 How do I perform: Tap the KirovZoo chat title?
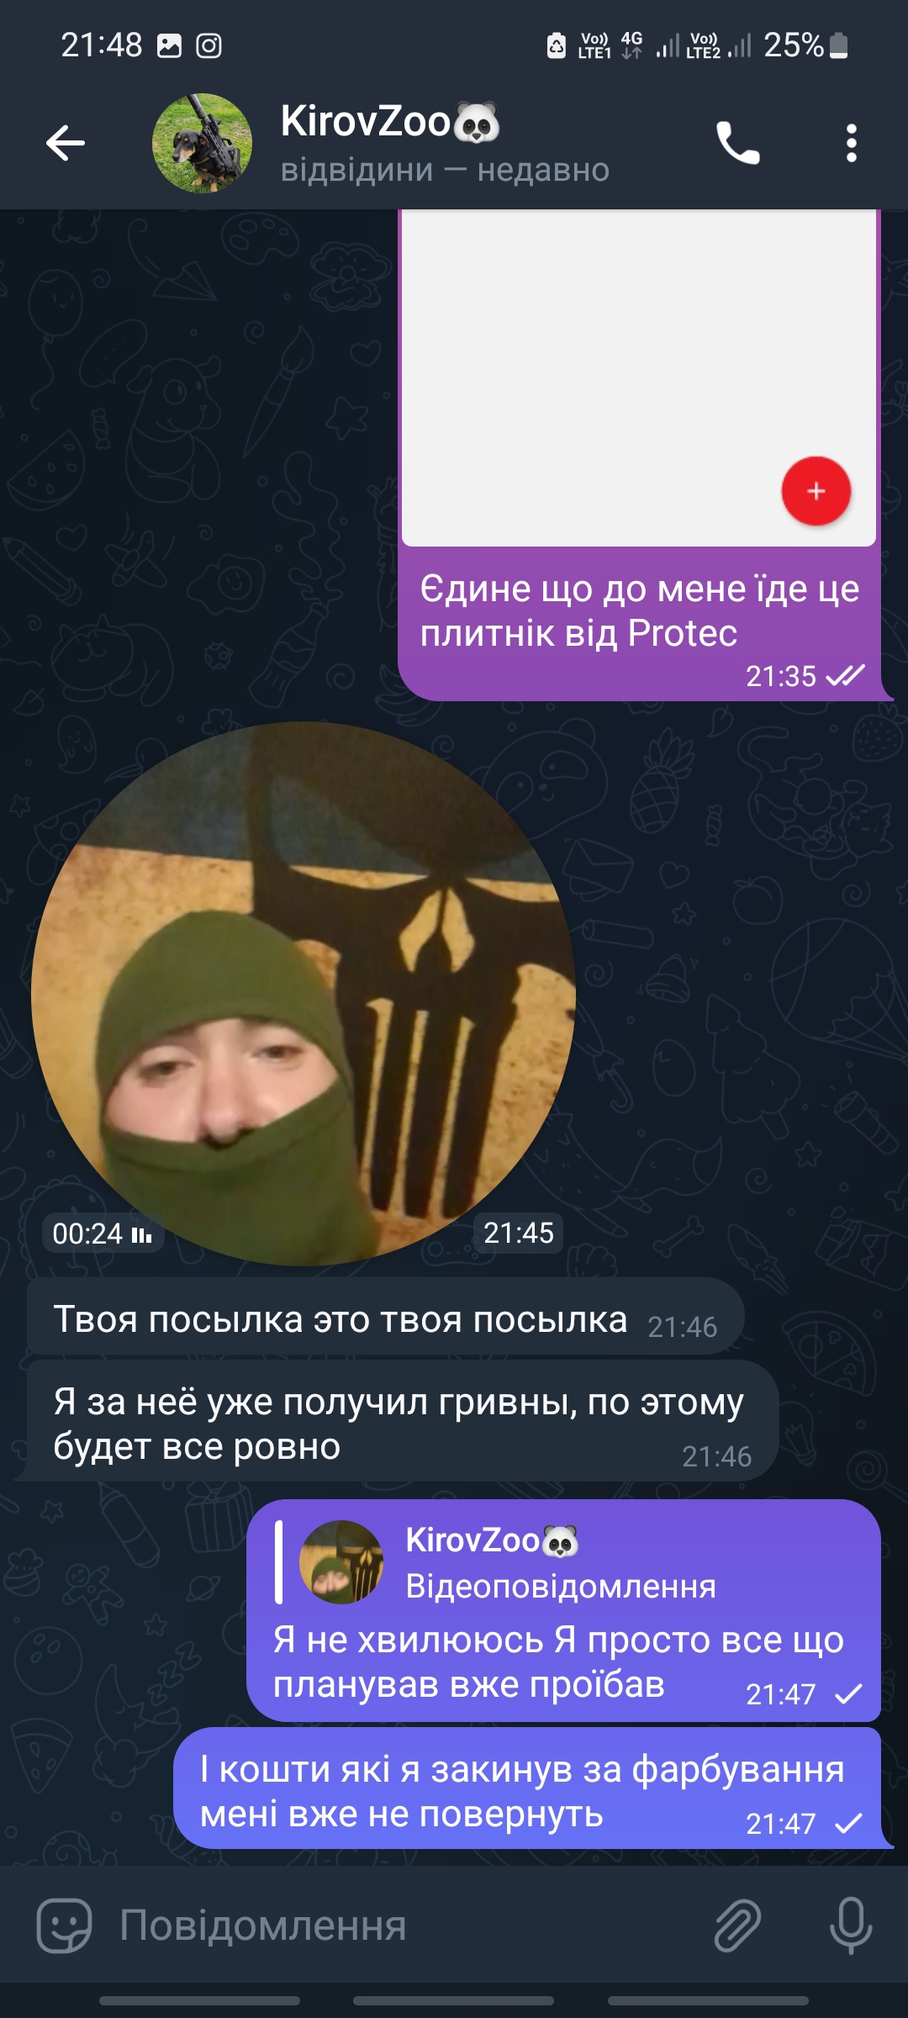click(x=390, y=122)
